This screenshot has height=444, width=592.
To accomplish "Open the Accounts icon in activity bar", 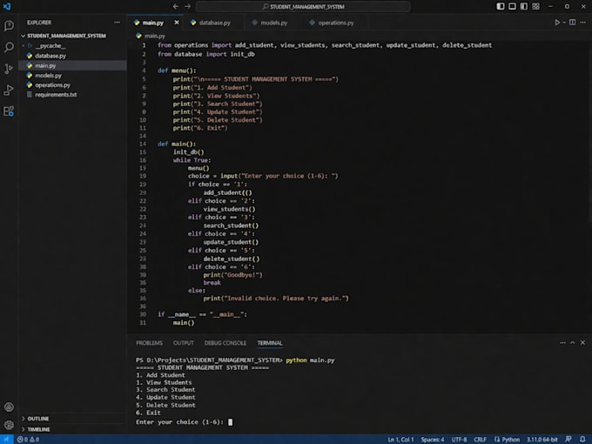I will coord(9,407).
